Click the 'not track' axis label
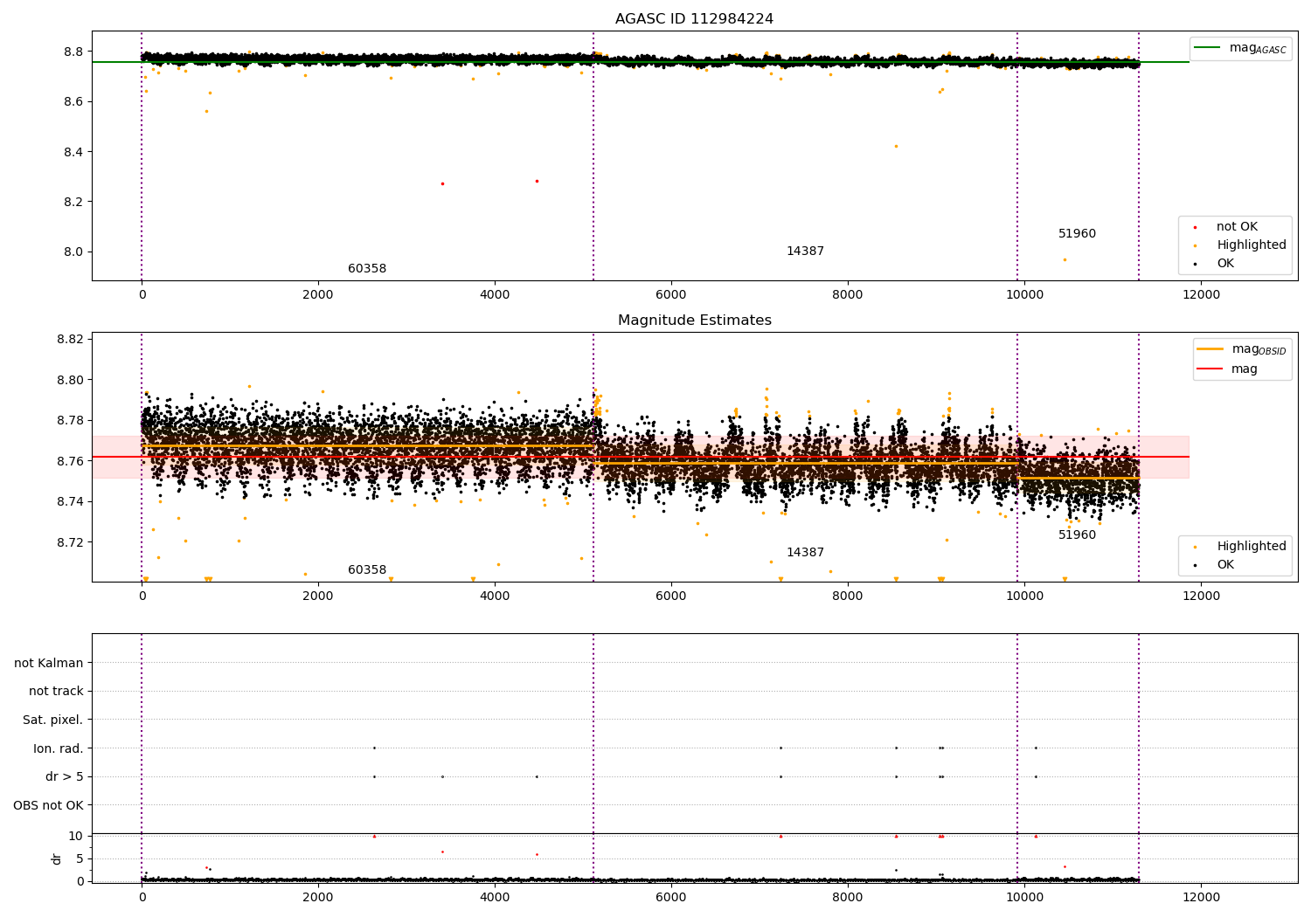Viewport: 1311px width, 917px height. (x=56, y=692)
